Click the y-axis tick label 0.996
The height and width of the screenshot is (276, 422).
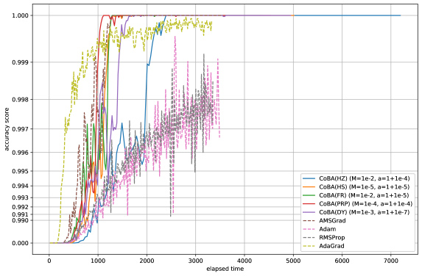(x=20, y=153)
